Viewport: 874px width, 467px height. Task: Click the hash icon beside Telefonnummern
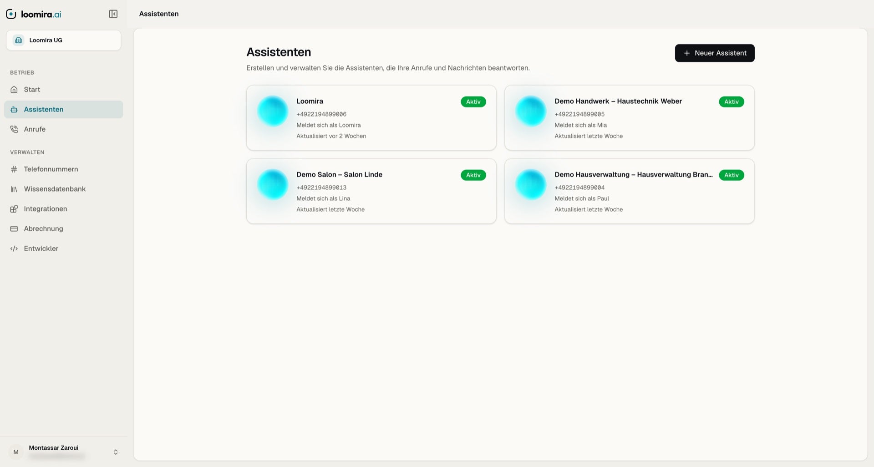(x=14, y=169)
